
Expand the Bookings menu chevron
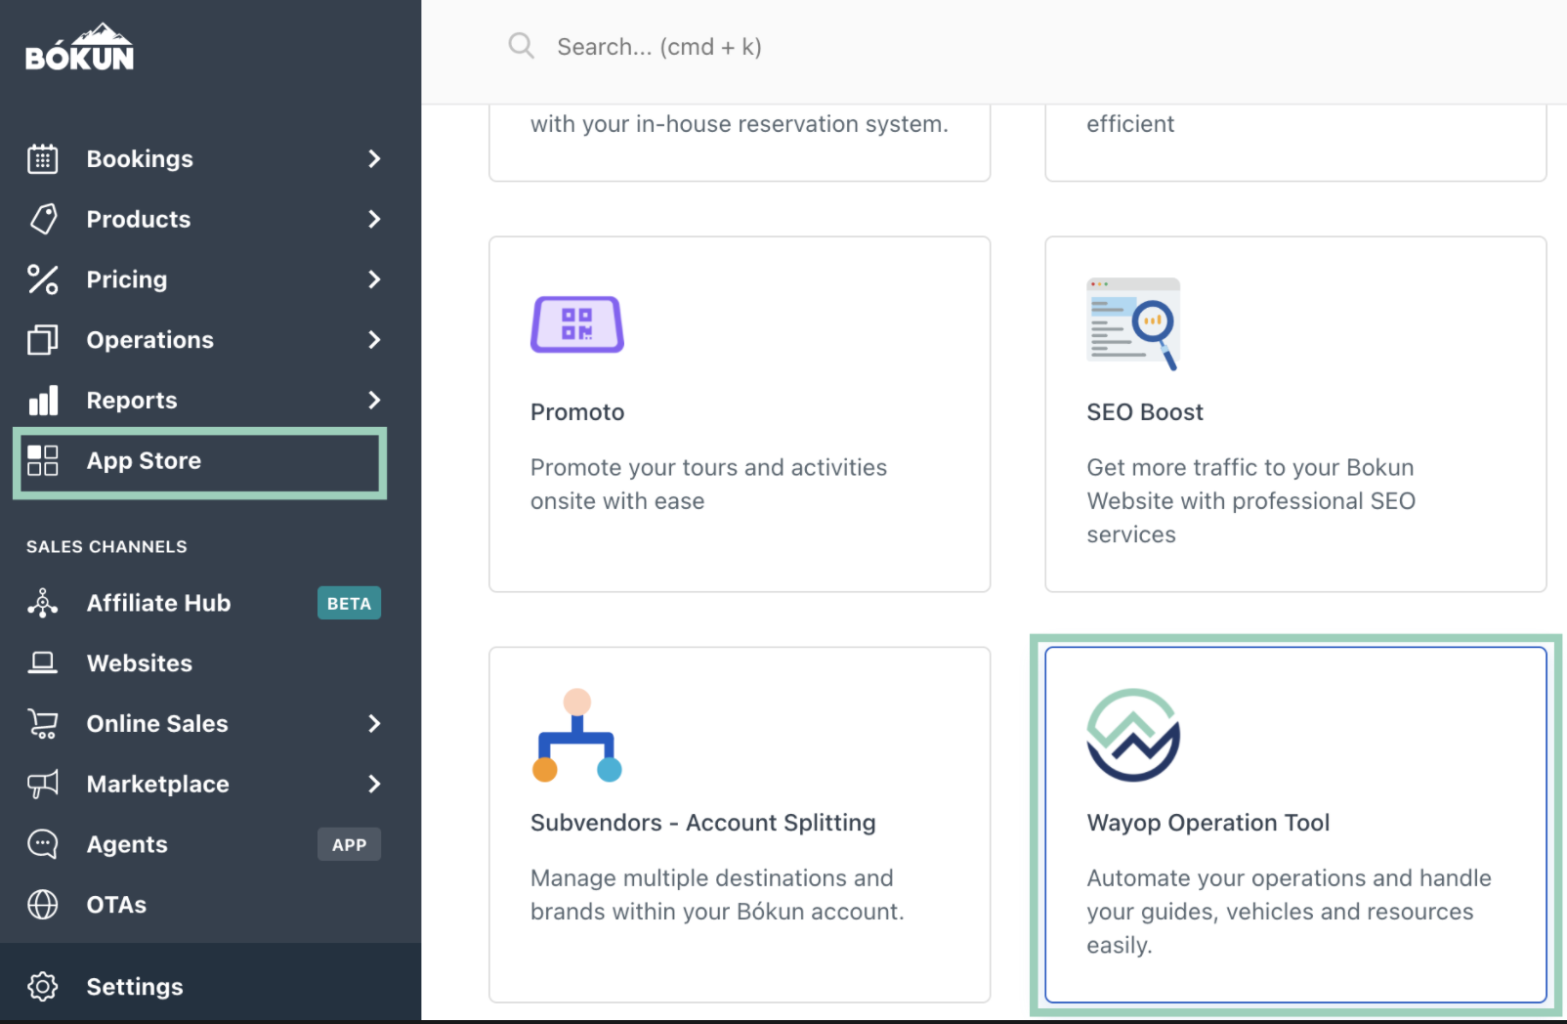pos(374,158)
